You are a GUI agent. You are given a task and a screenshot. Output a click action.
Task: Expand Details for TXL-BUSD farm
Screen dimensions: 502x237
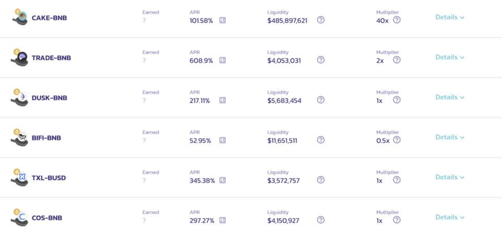click(450, 177)
